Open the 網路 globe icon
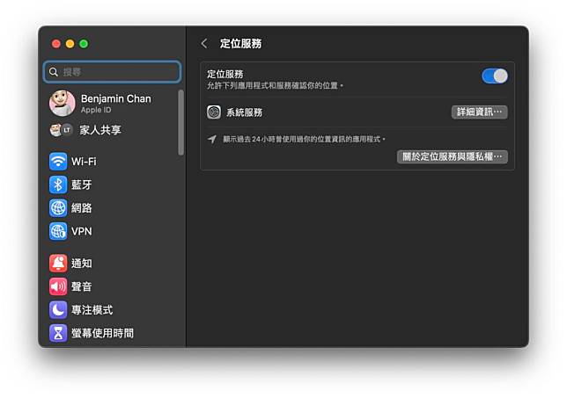The height and width of the screenshot is (398, 567). click(x=58, y=208)
